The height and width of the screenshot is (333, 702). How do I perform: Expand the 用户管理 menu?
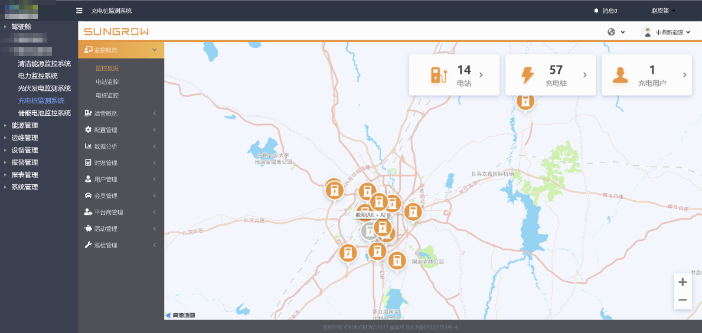[x=121, y=179]
